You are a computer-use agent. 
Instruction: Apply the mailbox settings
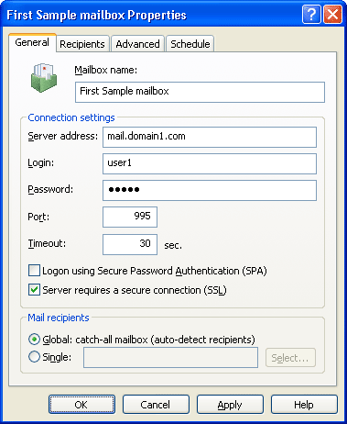tap(230, 405)
